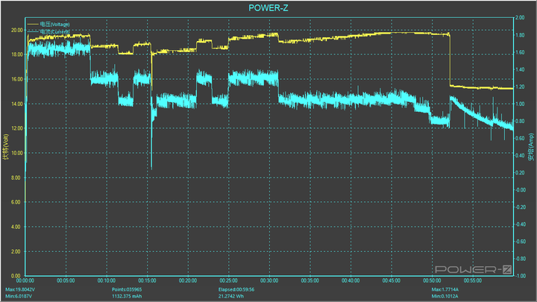Click the -0.60 amp axis tick
Screen dimensions: 537x302
tap(521, 242)
